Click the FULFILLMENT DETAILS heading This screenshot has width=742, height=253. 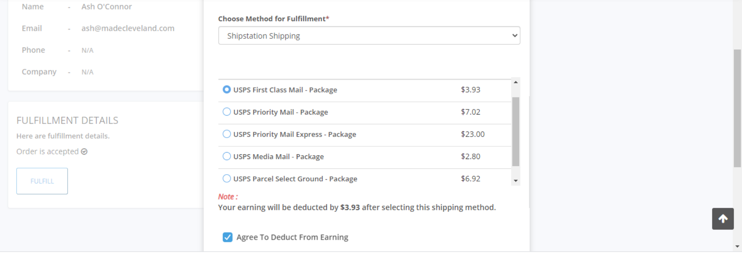[x=67, y=120]
